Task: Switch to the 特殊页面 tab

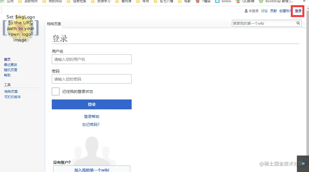Action: coord(54,24)
